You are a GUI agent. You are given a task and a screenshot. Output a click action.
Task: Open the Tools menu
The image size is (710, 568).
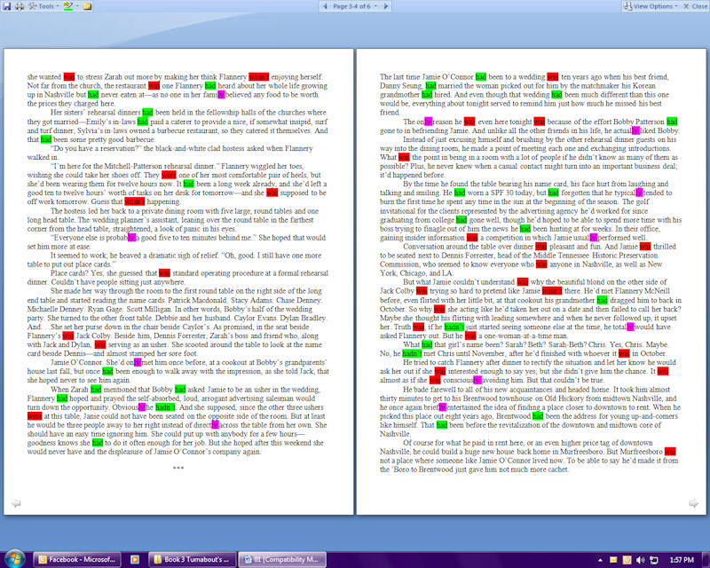point(44,6)
